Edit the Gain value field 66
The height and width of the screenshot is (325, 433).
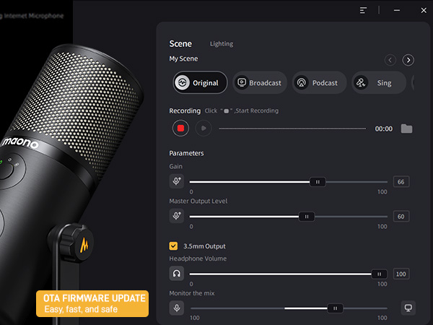click(401, 182)
